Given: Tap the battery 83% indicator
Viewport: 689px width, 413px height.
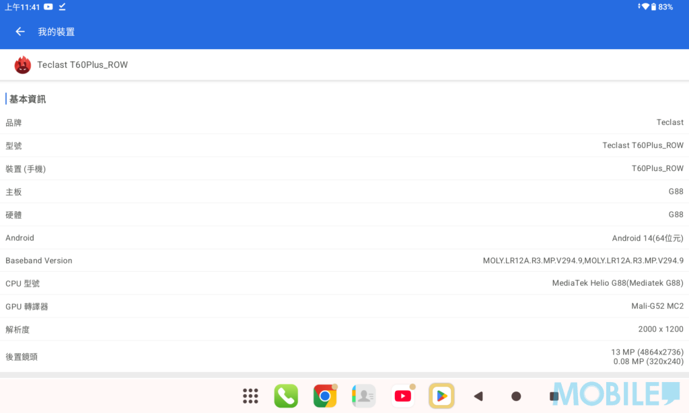Looking at the screenshot, I should (665, 7).
